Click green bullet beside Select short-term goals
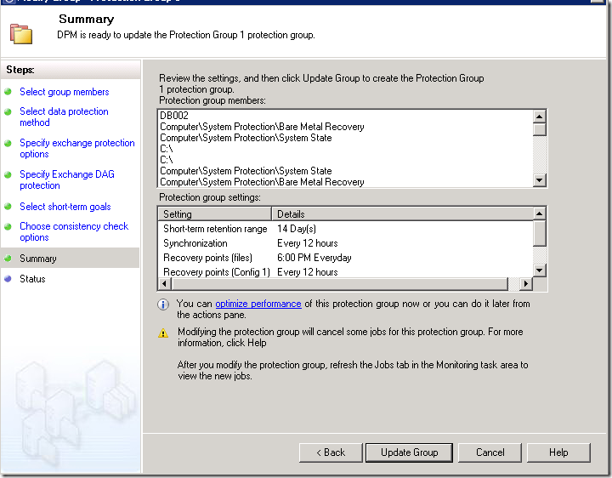Screen dimensions: 612x478 (8, 207)
